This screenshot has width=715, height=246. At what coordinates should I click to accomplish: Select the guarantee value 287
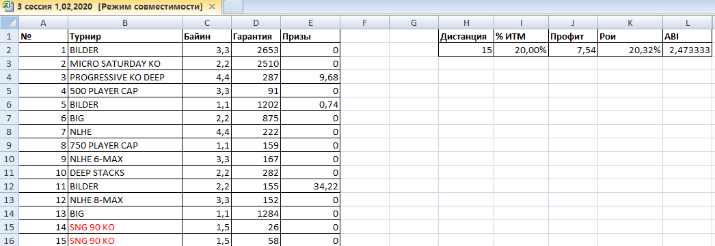[256, 77]
